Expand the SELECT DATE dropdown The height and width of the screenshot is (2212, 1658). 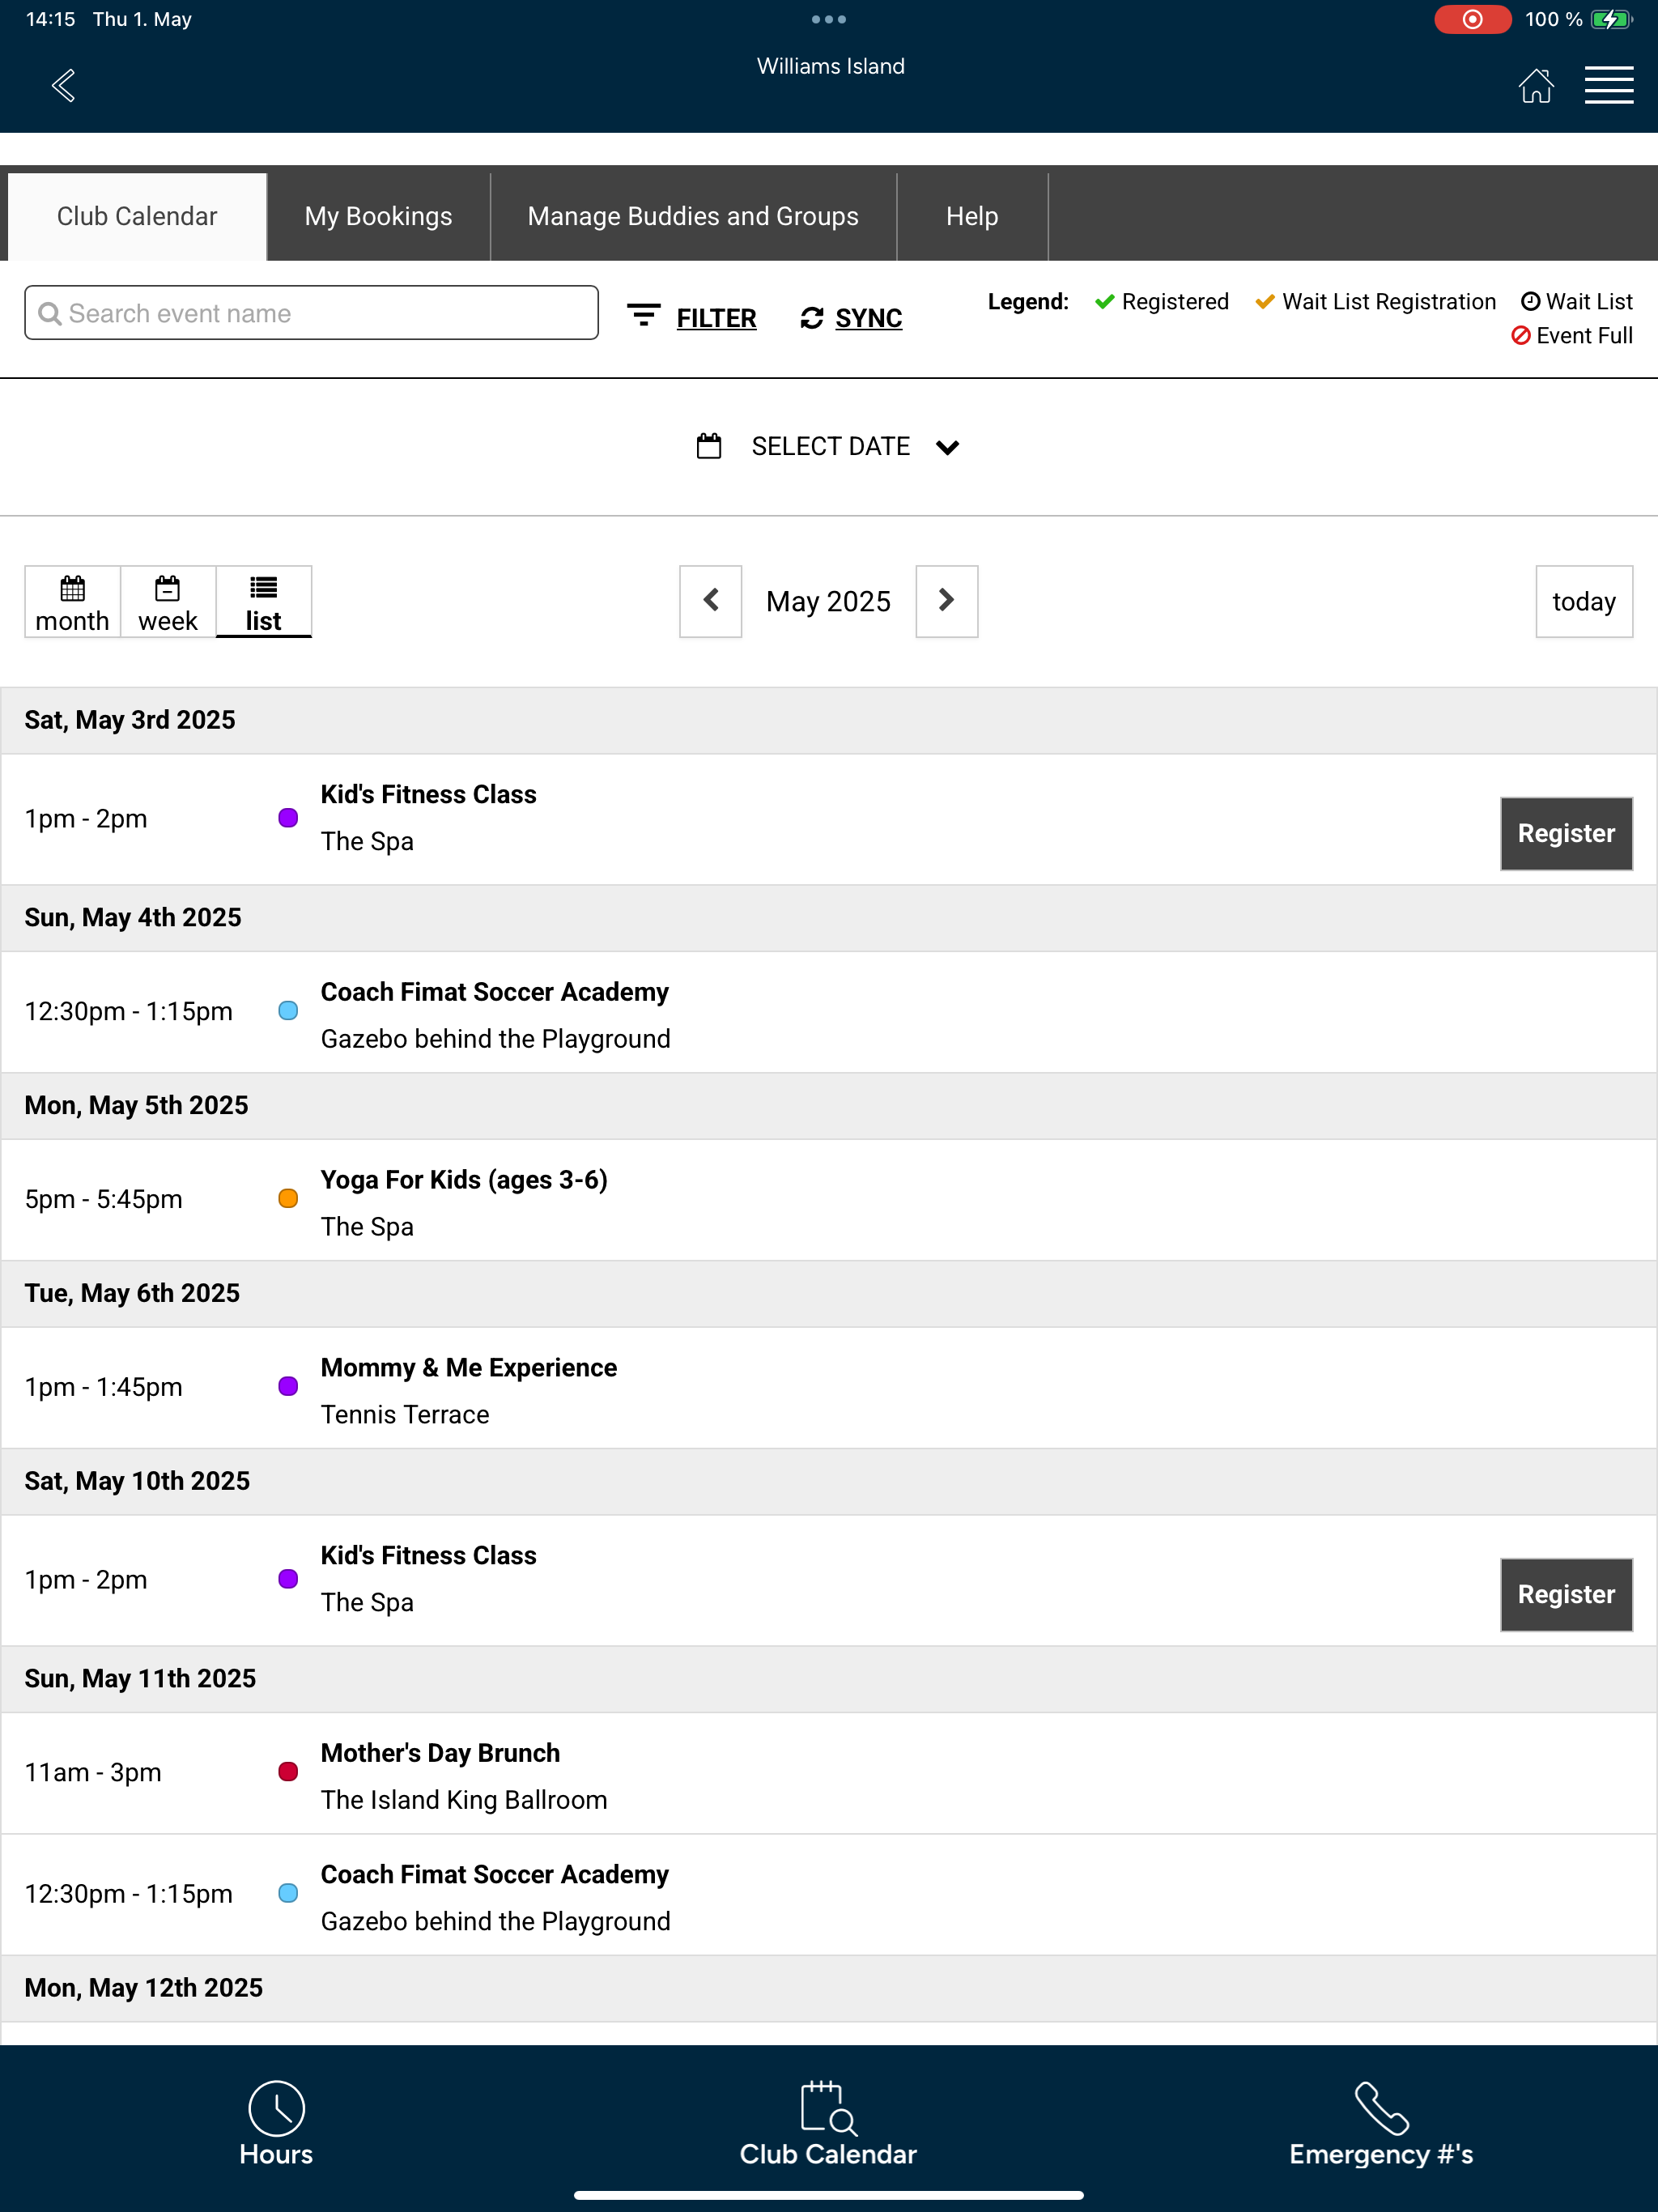click(829, 446)
